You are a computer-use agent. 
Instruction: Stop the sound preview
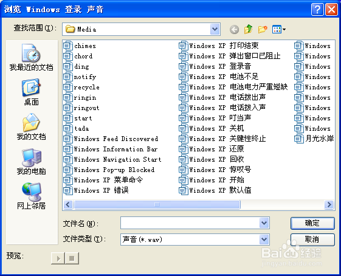[72, 258]
